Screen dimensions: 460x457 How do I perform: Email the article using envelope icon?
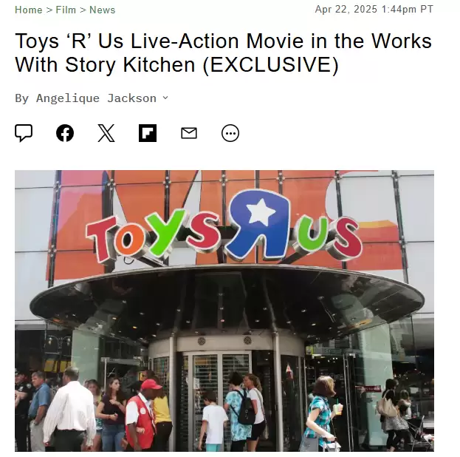pos(189,133)
